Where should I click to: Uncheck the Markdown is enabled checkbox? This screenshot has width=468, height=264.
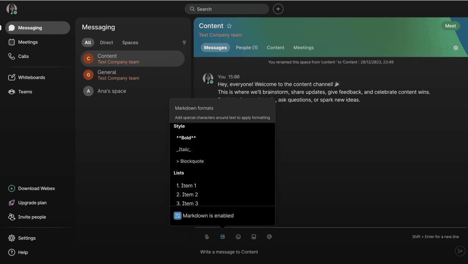[177, 215]
